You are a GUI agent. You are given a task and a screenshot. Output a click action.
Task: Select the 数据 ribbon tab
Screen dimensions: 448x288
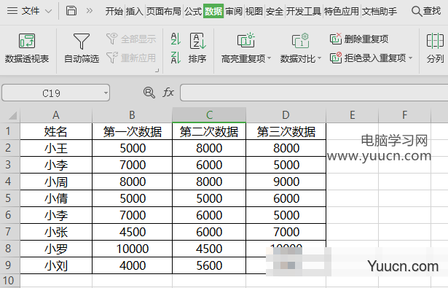click(213, 12)
